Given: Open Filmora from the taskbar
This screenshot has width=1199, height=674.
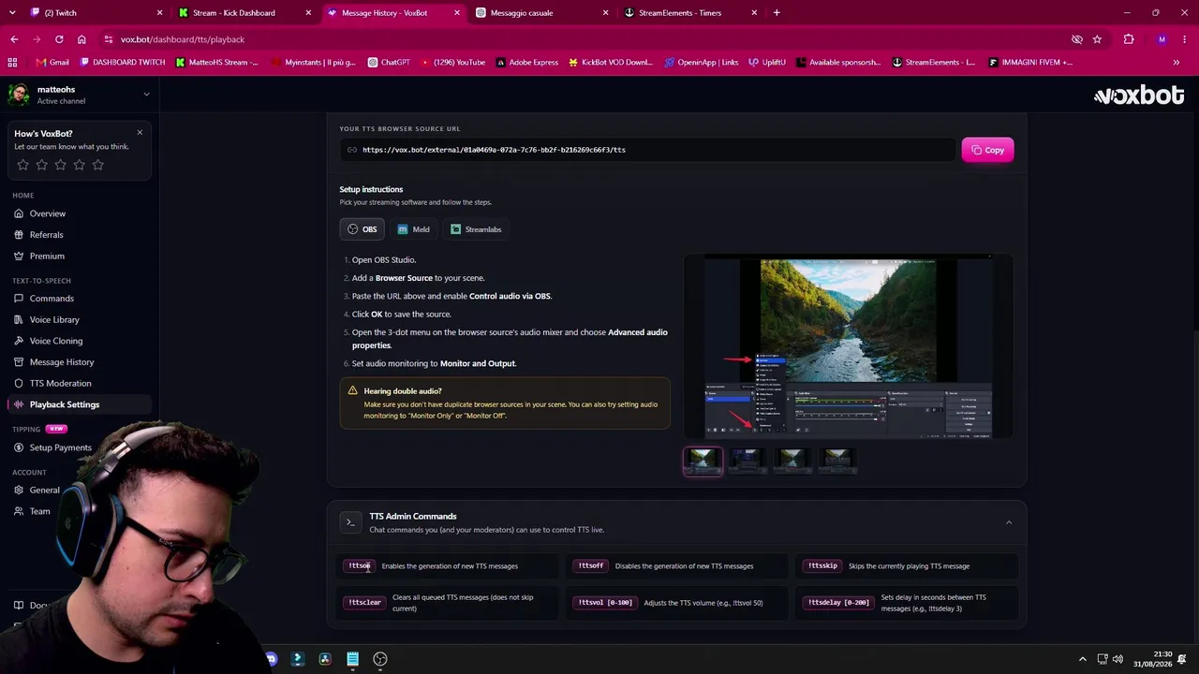Looking at the screenshot, I should coord(298,659).
